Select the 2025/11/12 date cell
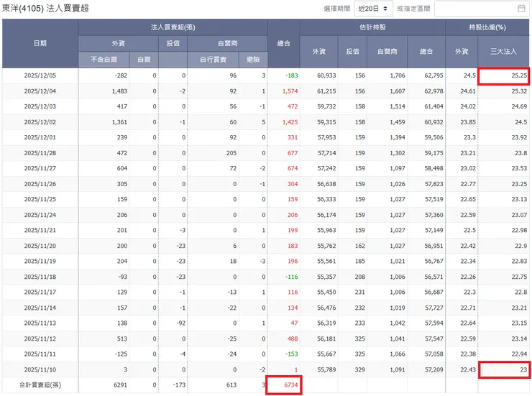The image size is (532, 396). click(40, 339)
